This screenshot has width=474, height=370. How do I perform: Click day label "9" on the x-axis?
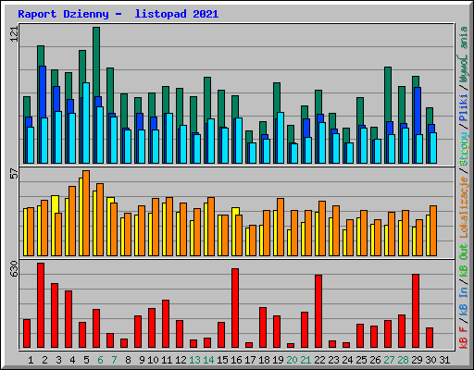(x=142, y=360)
